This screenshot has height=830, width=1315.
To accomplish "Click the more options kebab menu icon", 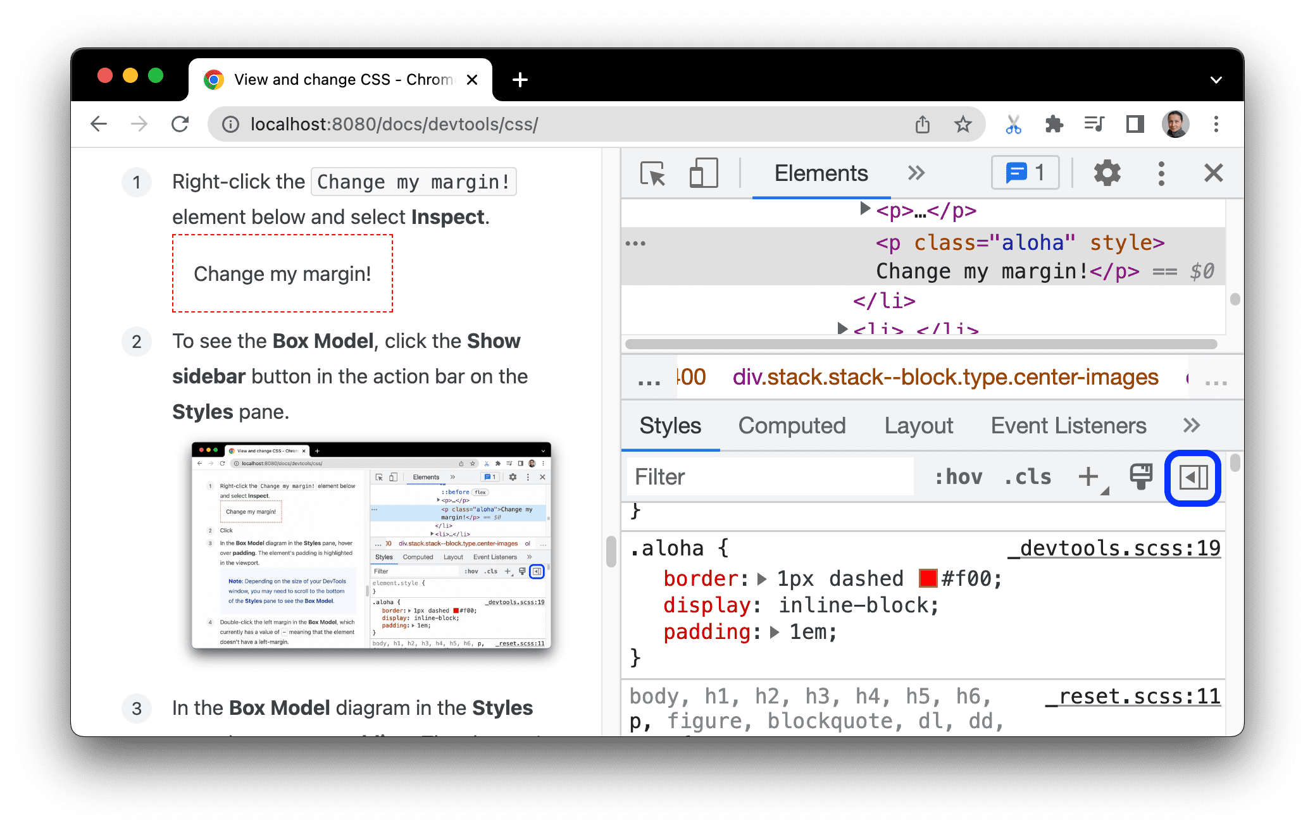I will 1160,173.
